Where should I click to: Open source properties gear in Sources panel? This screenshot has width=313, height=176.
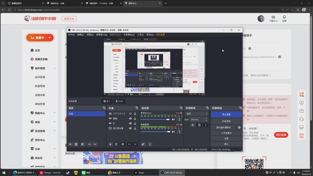click(123, 144)
